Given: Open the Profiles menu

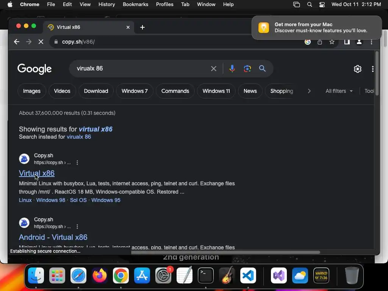Looking at the screenshot, I should [164, 5].
